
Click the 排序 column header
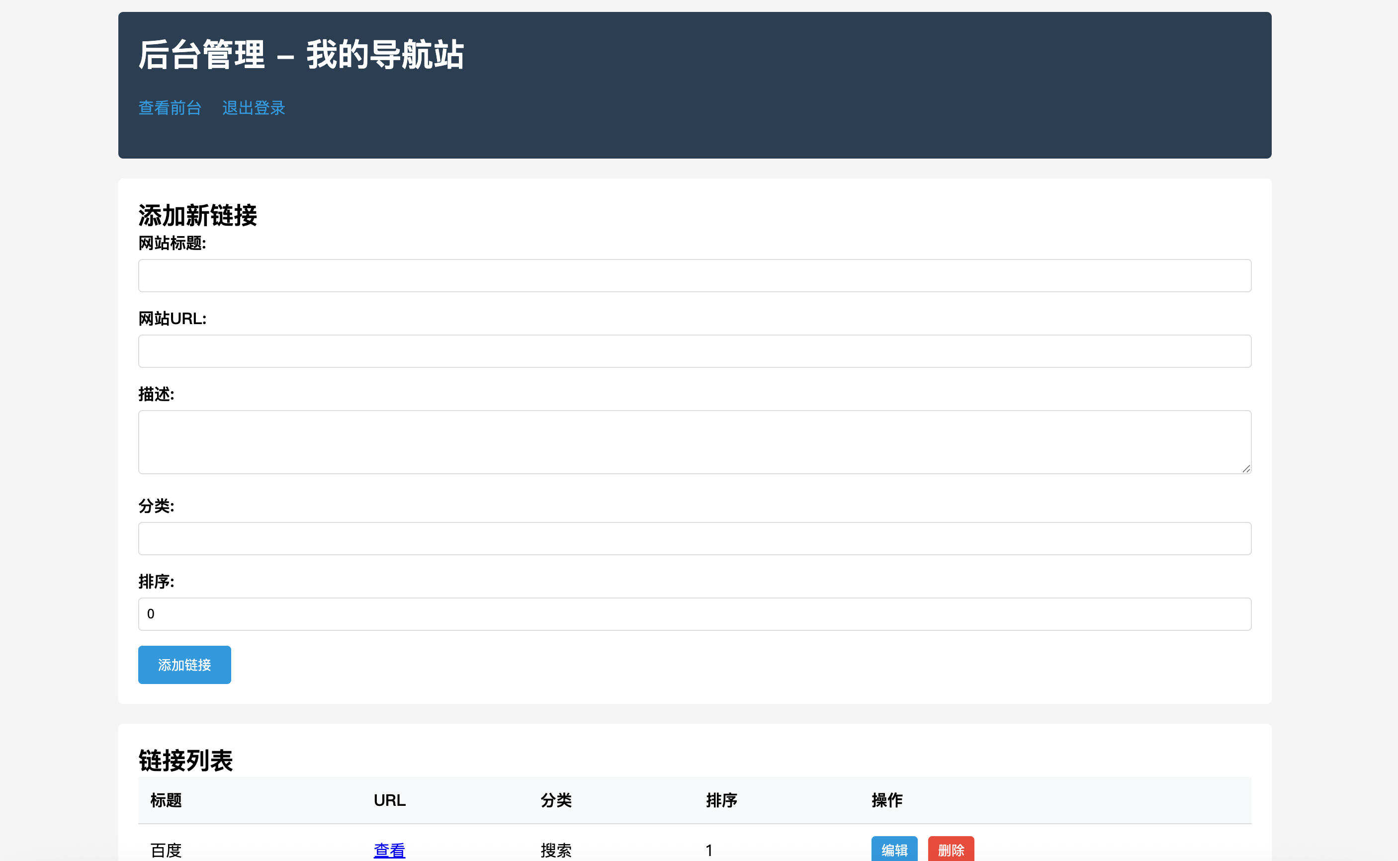coord(721,800)
